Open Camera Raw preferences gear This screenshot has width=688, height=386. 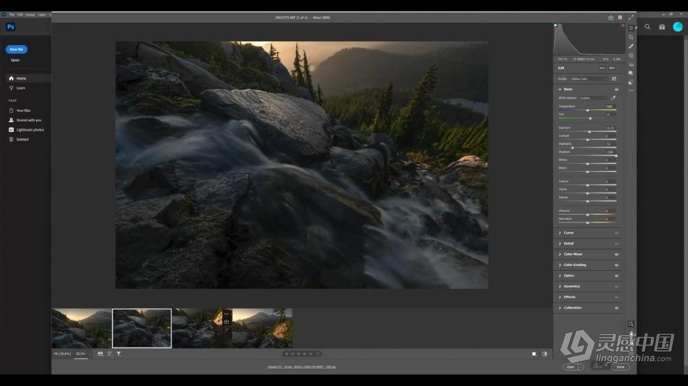(620, 18)
